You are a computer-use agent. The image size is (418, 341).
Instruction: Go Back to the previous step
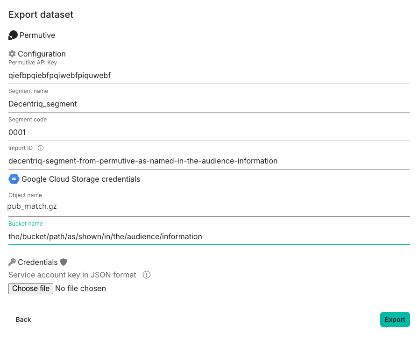tap(23, 320)
